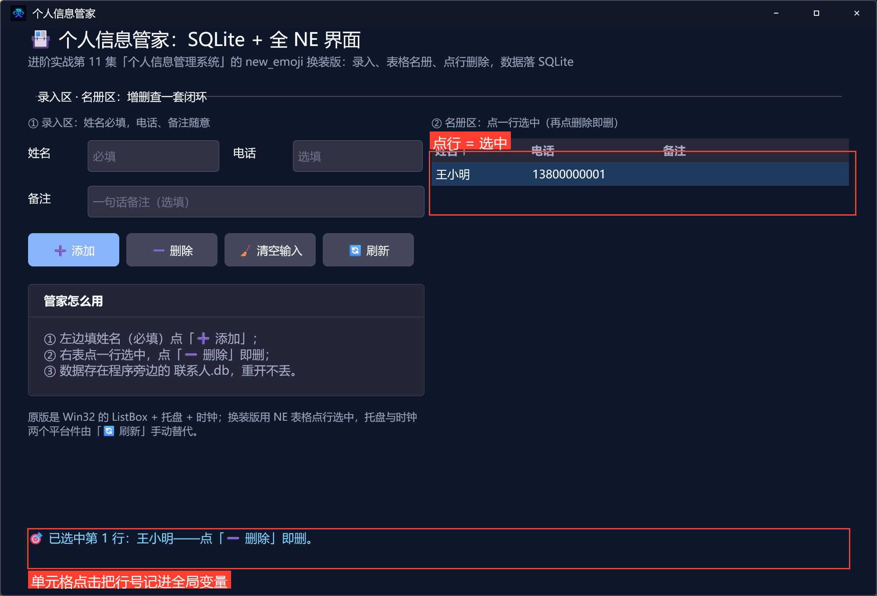Image resolution: width=877 pixels, height=596 pixels.
Task: Click the app logo icon in title bar
Action: (18, 13)
